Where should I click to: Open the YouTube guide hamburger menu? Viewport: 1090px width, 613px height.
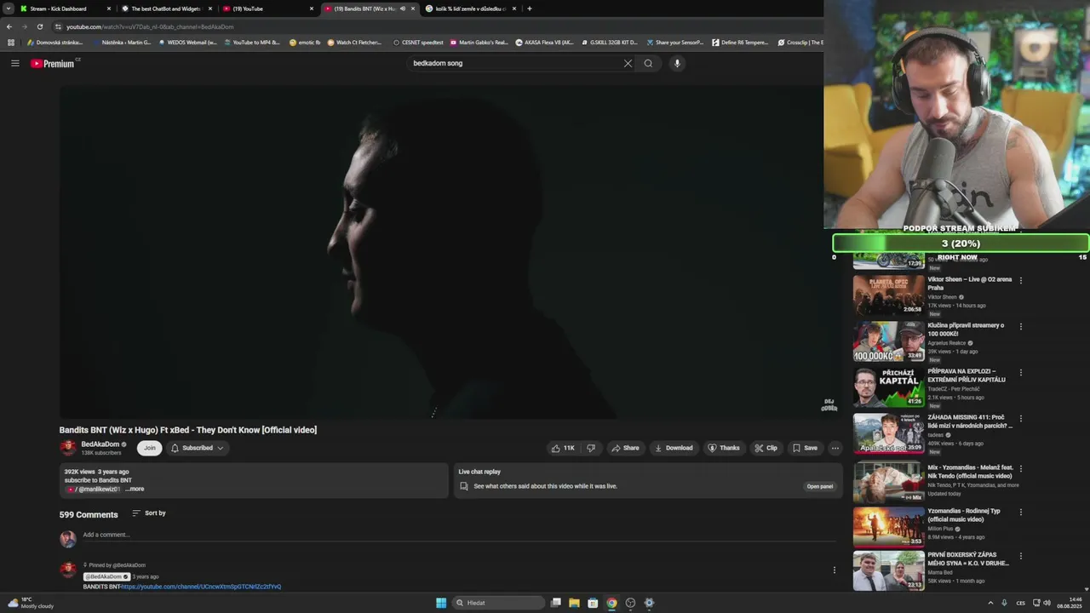pos(14,63)
